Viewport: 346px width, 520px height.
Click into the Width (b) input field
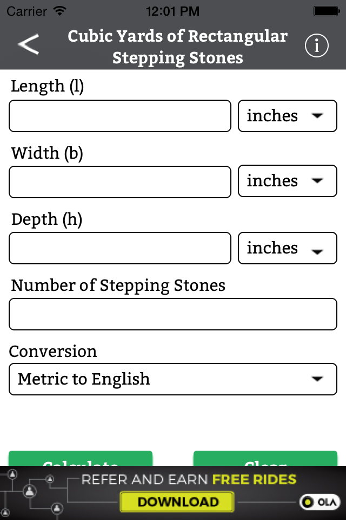(119, 182)
